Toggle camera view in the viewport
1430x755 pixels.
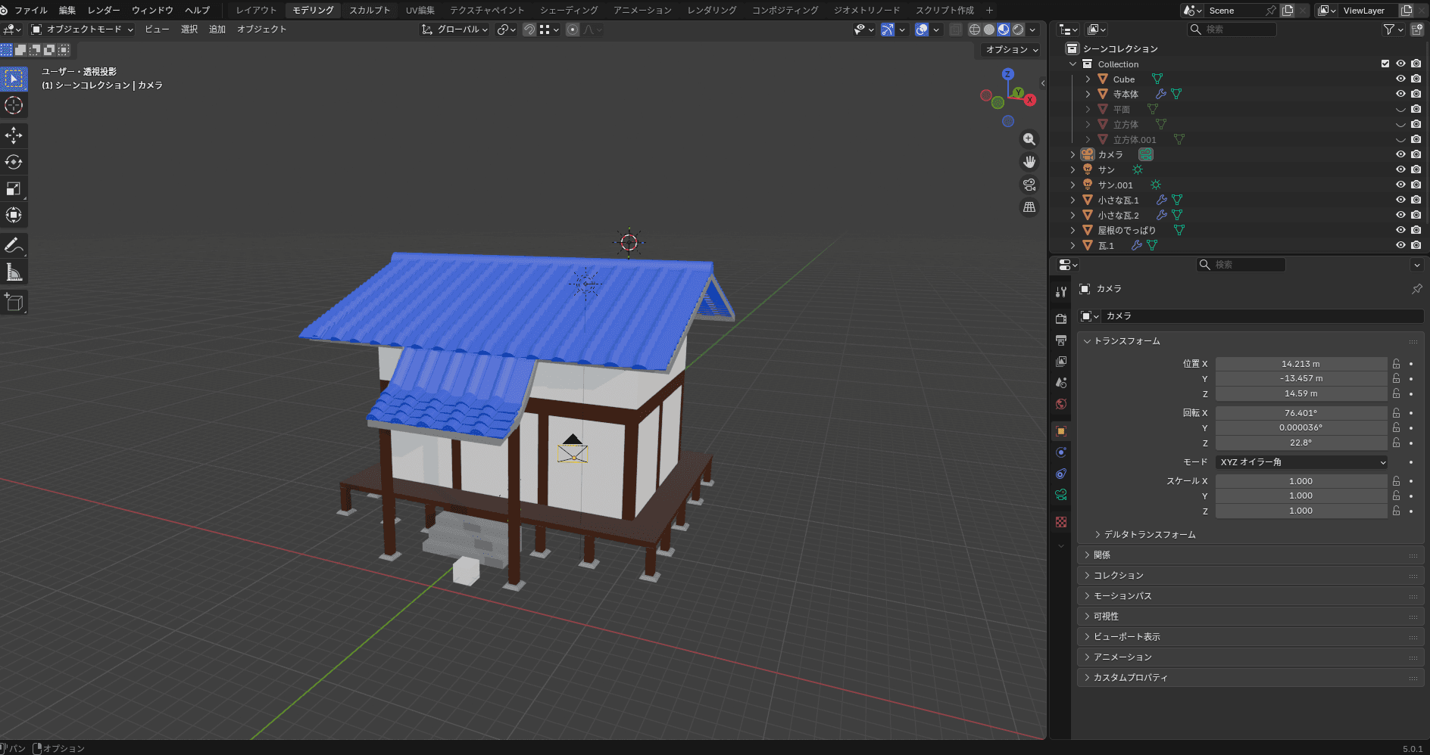click(x=1029, y=185)
